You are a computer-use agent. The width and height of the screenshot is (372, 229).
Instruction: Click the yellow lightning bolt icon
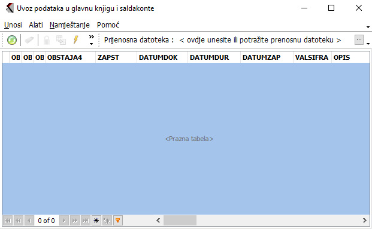76,39
